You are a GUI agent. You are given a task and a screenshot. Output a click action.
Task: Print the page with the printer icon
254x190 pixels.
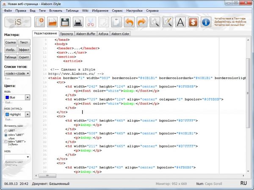pyautogui.click(x=78, y=22)
